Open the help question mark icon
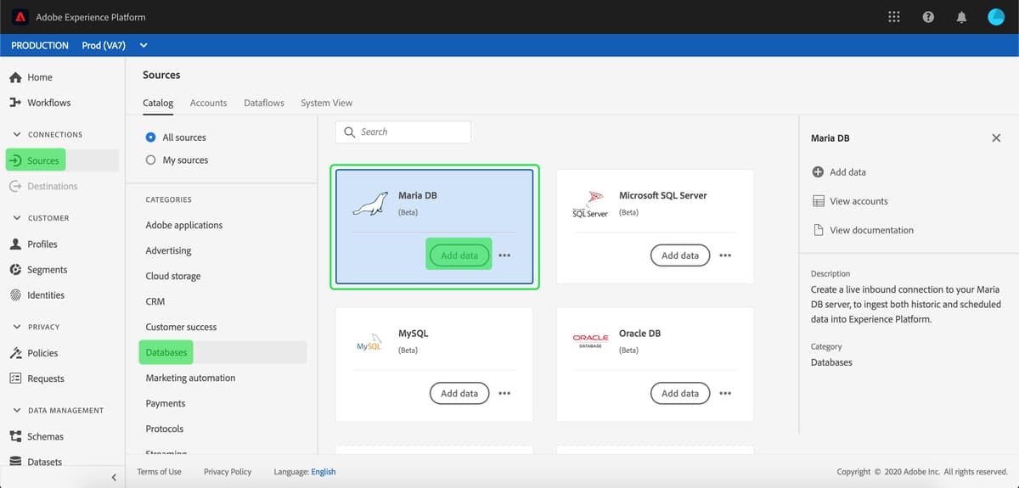This screenshot has width=1019, height=488. (x=928, y=17)
